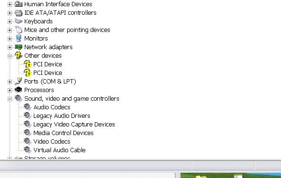
Task: Select the Monitors label
Action: pos(36,39)
